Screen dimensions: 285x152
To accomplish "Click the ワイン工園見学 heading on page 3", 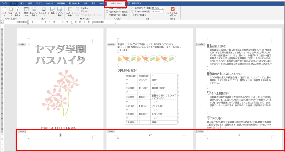I will click(217, 93).
